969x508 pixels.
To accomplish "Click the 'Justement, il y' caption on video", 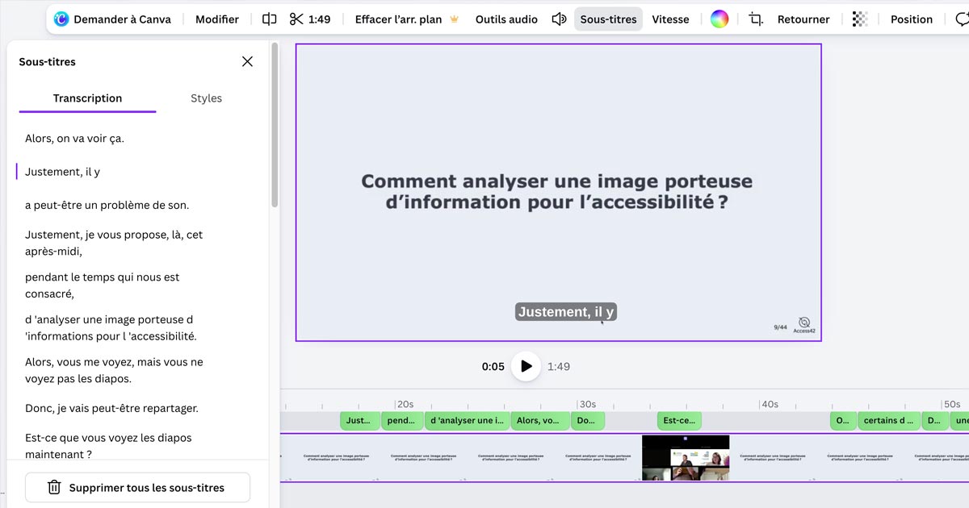I will point(566,312).
